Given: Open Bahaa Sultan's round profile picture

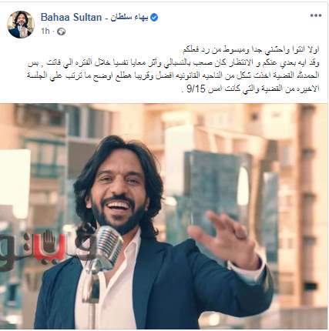Looking at the screenshot, I should pos(21,25).
